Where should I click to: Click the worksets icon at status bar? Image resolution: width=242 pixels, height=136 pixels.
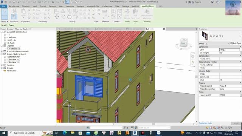[x=88, y=128]
